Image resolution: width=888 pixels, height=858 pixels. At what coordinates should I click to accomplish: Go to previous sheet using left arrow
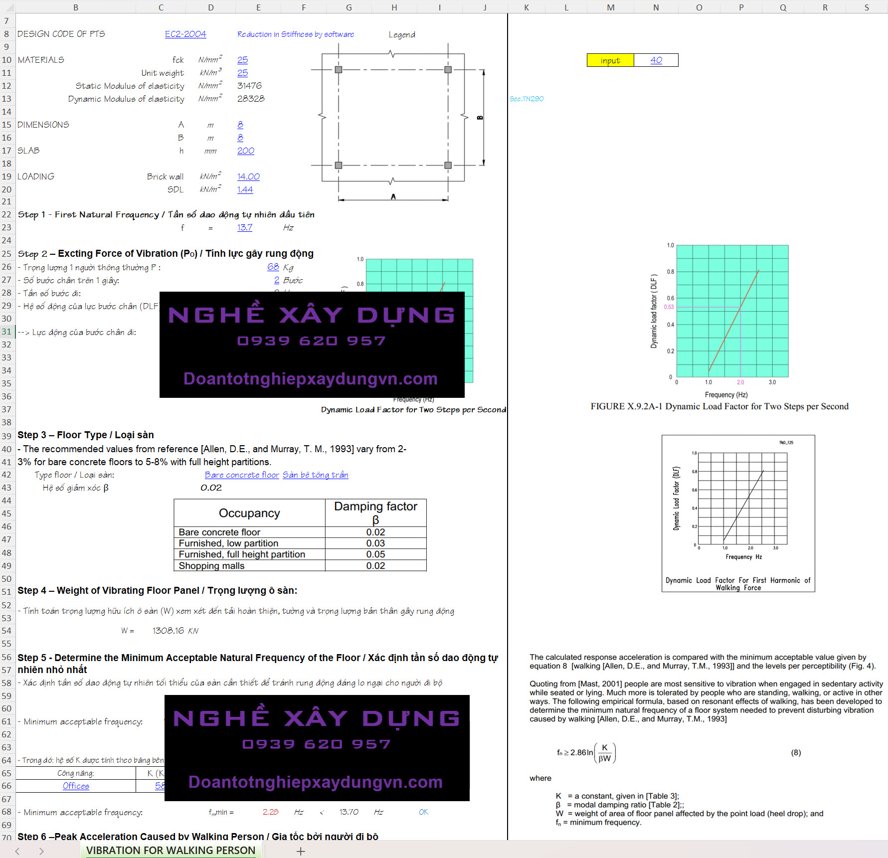coord(17,851)
